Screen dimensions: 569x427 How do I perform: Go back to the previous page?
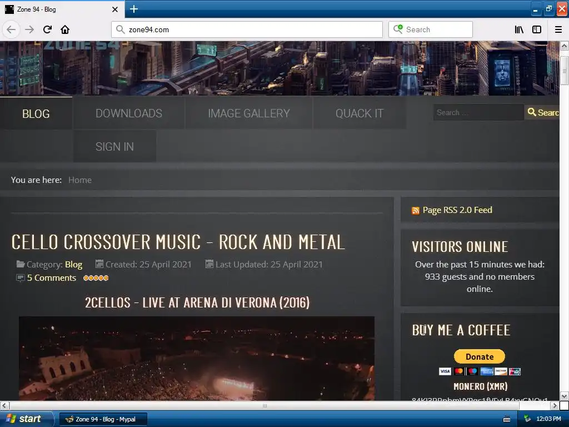(x=11, y=29)
